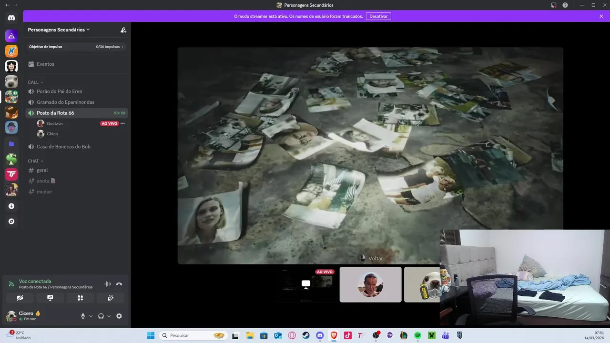This screenshot has height=343, width=610.
Task: Open the Activities shapes button
Action: coord(81,298)
